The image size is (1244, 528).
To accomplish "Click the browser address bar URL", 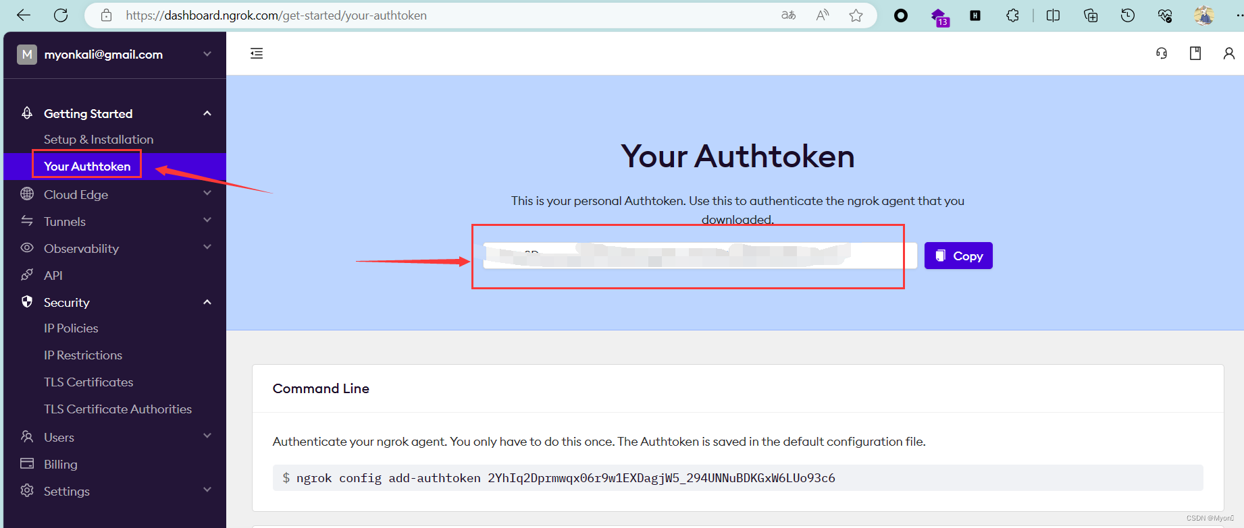I will [276, 16].
